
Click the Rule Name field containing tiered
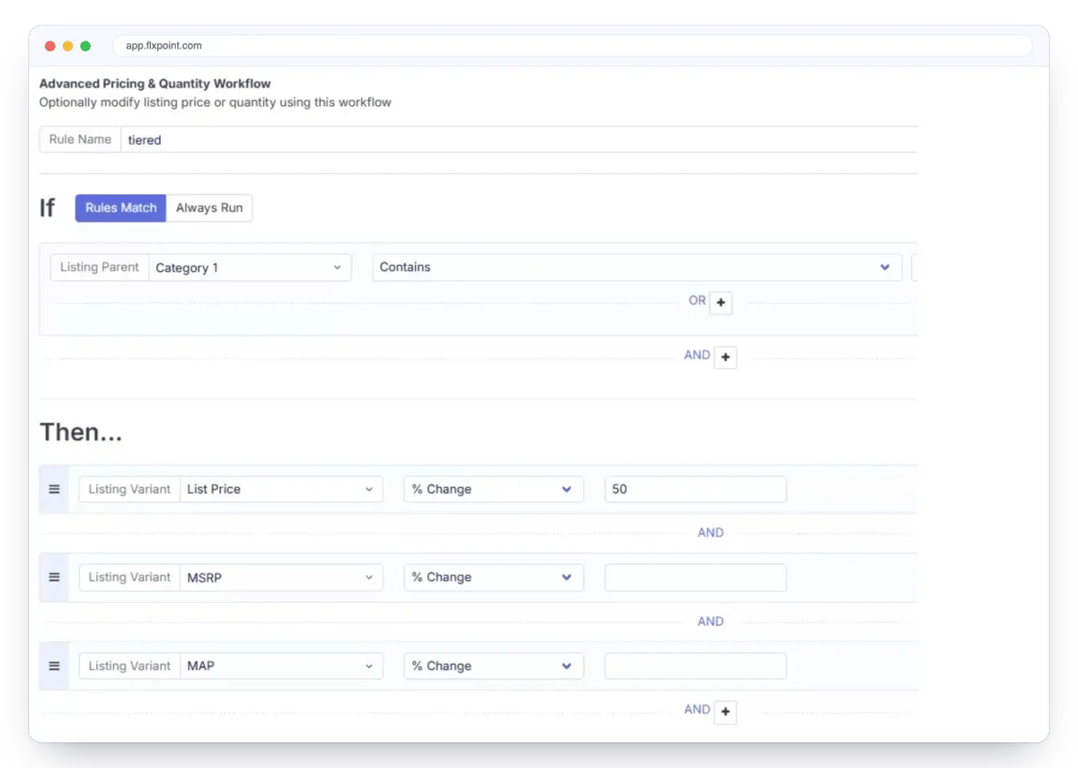[x=519, y=139]
